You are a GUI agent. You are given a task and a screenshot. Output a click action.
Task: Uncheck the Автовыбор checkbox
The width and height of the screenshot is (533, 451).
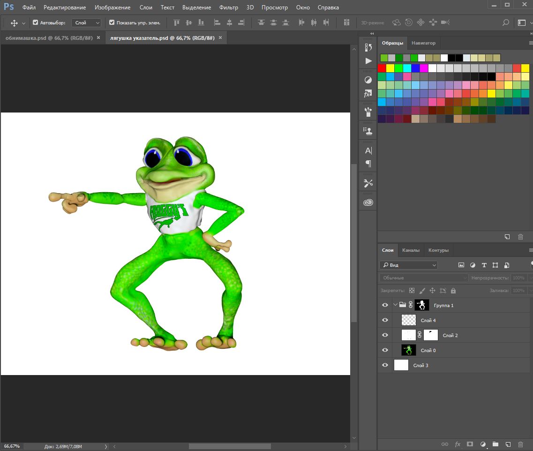pyautogui.click(x=36, y=23)
